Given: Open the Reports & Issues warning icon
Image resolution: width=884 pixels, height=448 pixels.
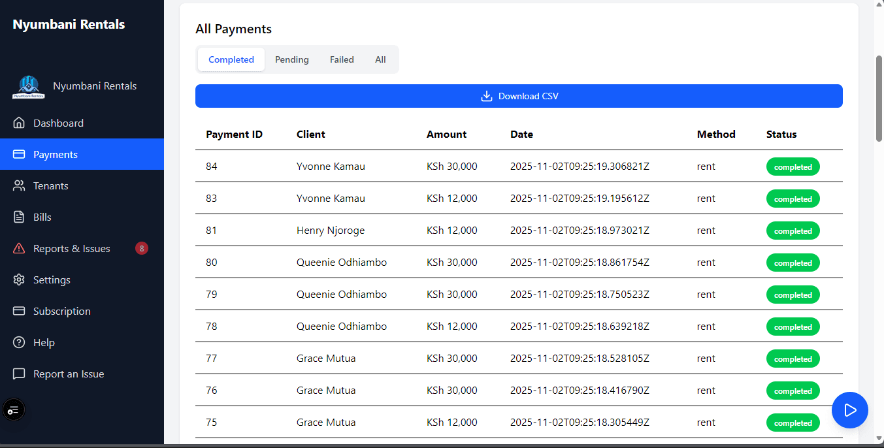Looking at the screenshot, I should (18, 248).
